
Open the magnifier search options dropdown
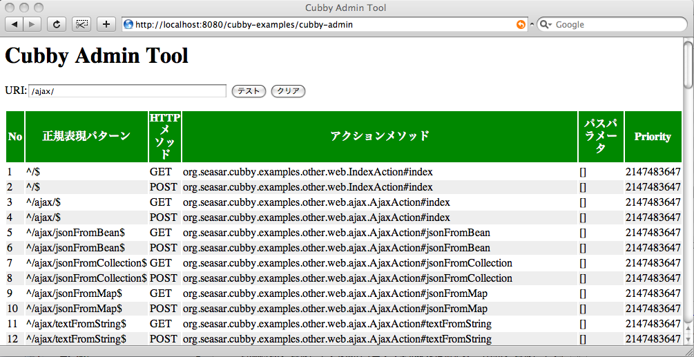546,24
